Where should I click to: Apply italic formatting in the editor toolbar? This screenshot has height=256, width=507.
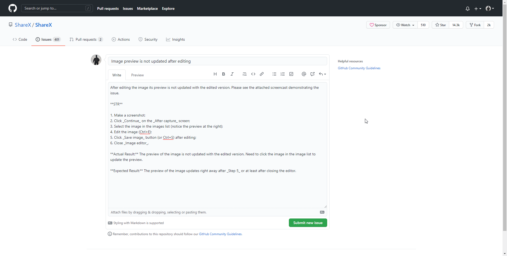click(232, 74)
